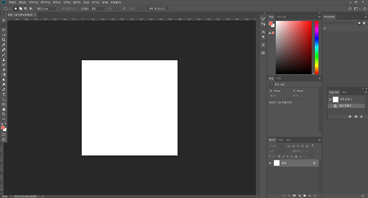The image size is (368, 198).
Task: Toggle visibility eye of the background layer
Action: pyautogui.click(x=270, y=163)
